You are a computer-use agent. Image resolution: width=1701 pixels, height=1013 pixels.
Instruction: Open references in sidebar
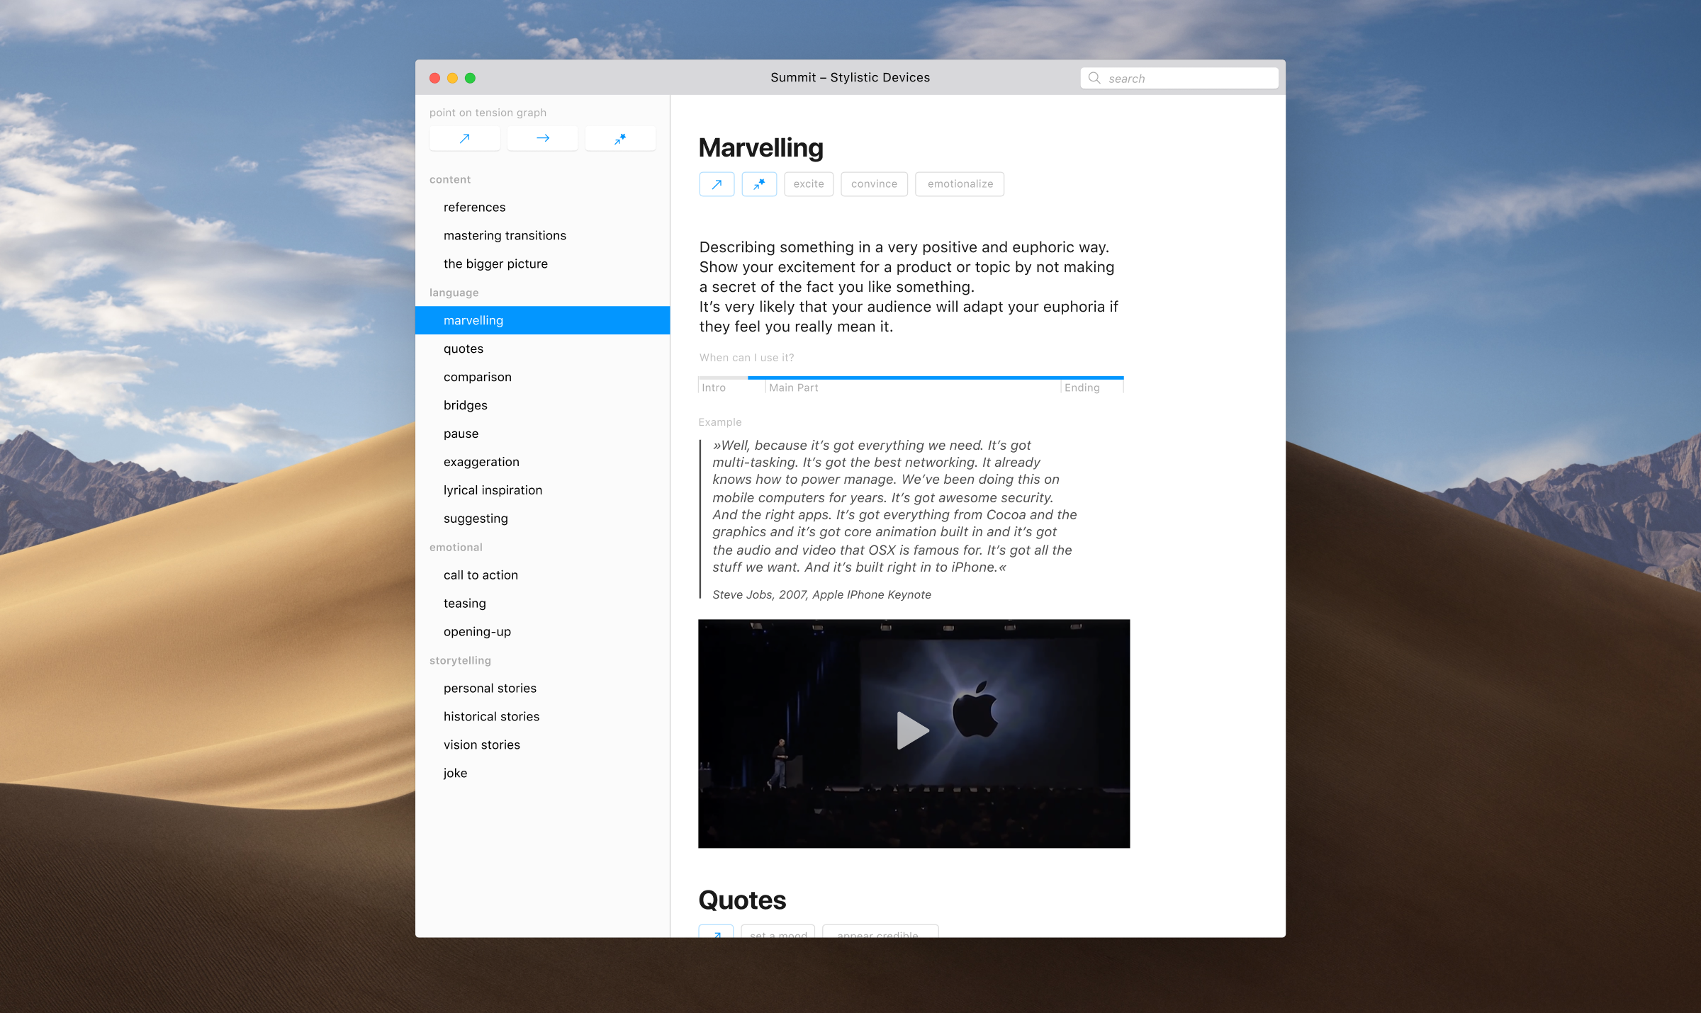[x=542, y=207]
